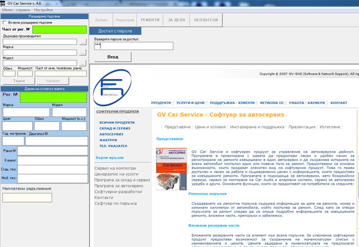This screenshot has width=359, height=247.
Task: Click the Част от име, телефони, рама field
Action: (61, 74)
